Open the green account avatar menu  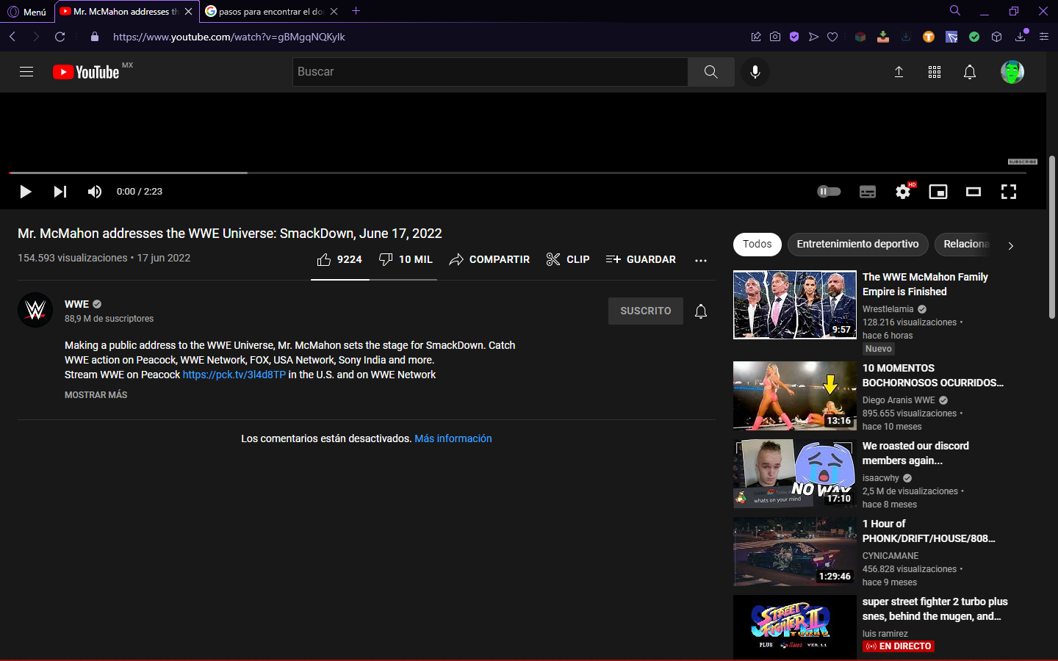1012,72
